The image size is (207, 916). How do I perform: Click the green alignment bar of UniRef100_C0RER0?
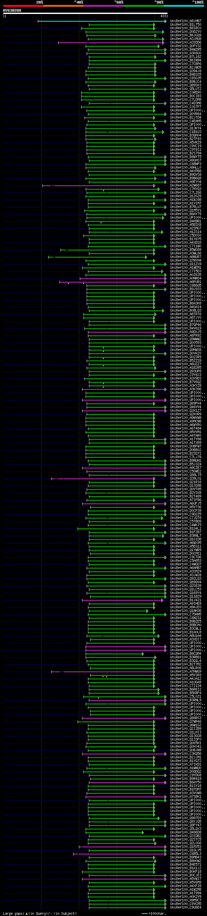[118, 93]
